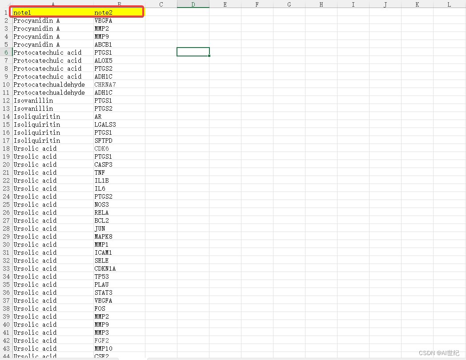Select the note2 header cell
The image size is (466, 360).
click(x=119, y=12)
